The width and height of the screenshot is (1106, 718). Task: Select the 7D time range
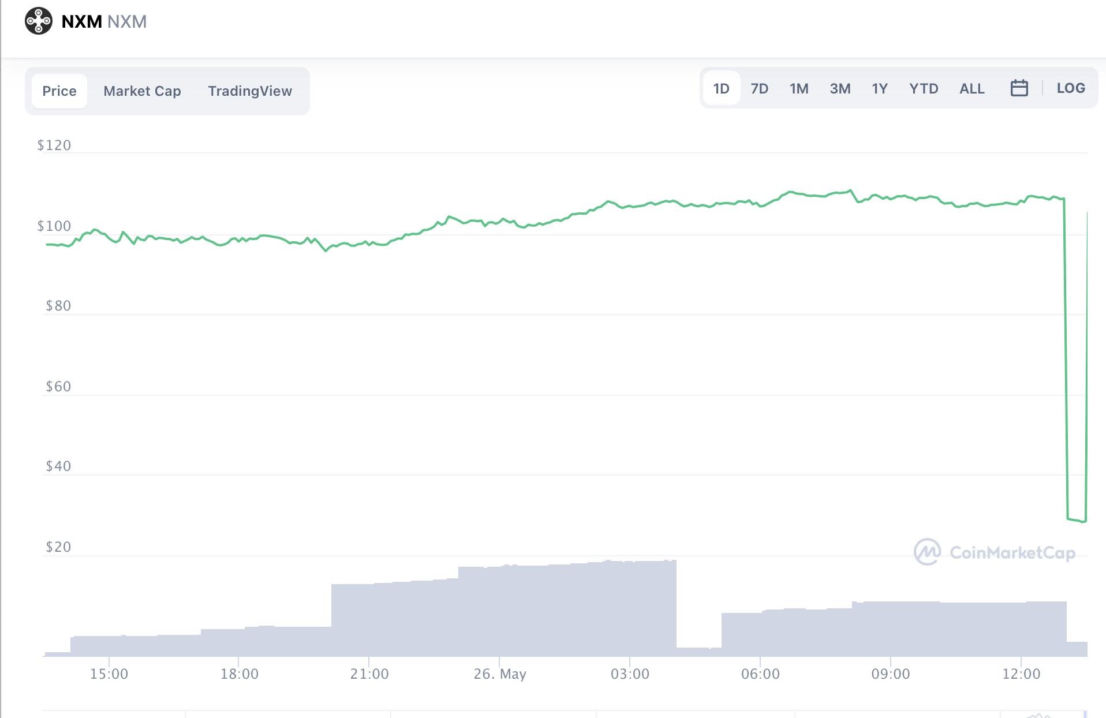click(x=759, y=88)
